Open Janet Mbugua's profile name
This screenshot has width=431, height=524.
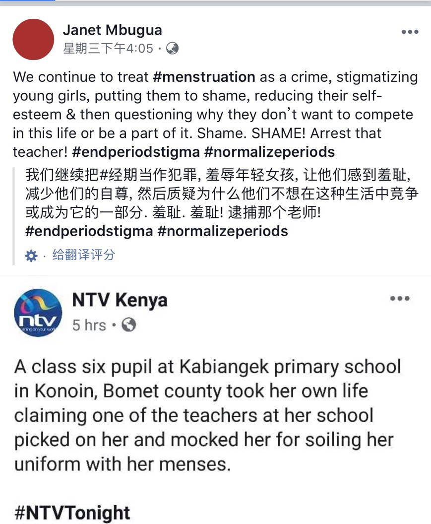tap(112, 30)
